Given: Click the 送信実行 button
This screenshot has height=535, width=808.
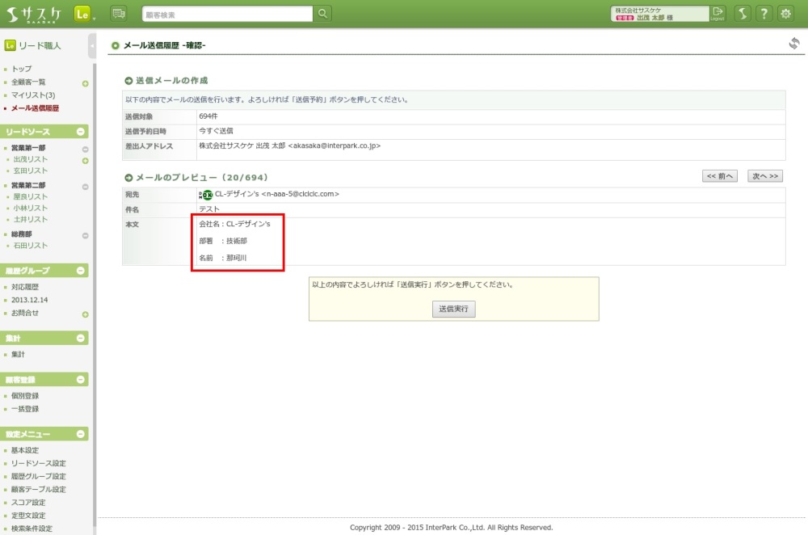Looking at the screenshot, I should pos(453,309).
